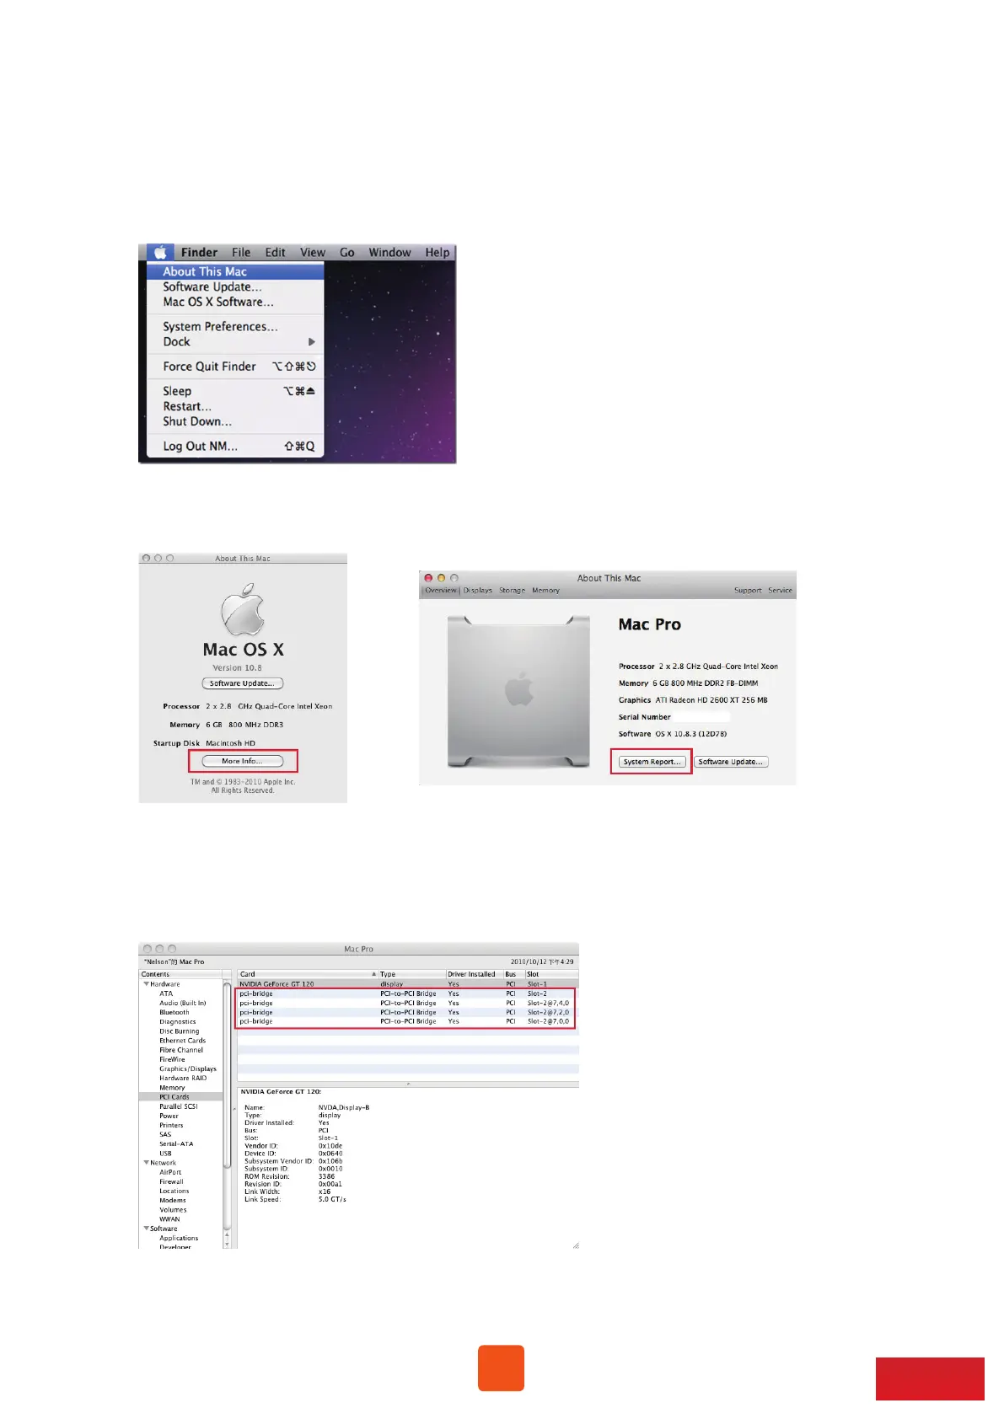
Task: Select Mac OS X Software... menu entry
Action: click(235, 302)
